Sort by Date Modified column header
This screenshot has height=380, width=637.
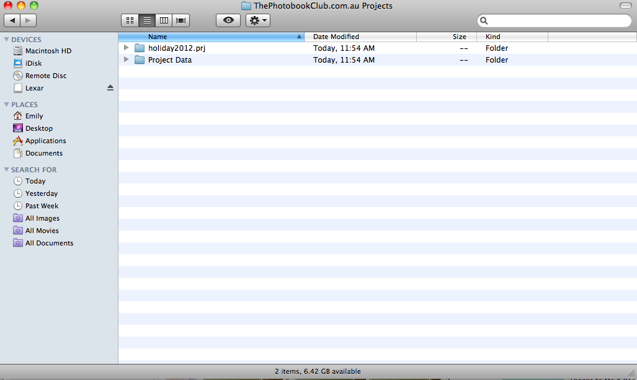360,37
